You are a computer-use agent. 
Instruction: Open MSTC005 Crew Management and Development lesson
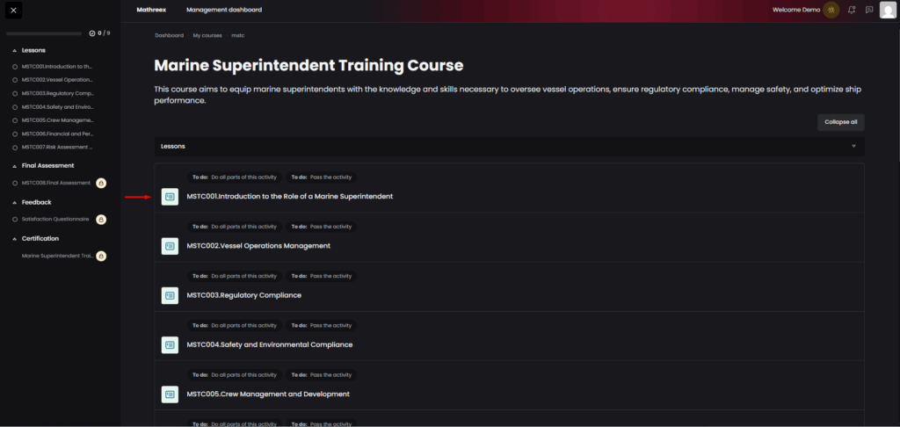click(268, 394)
